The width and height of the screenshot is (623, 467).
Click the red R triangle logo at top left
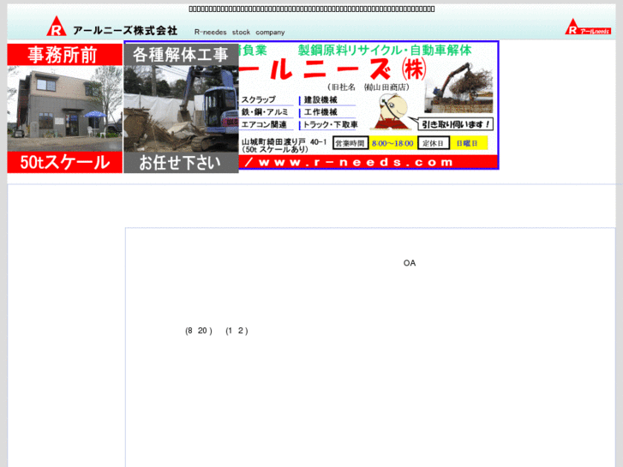(x=57, y=27)
